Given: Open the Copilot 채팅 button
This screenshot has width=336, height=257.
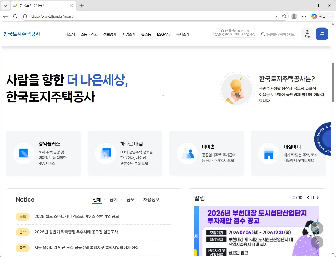Looking at the screenshot, I should pos(319,16).
